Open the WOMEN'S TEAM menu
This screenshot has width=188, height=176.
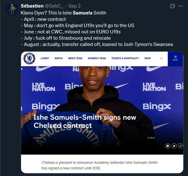97,58
